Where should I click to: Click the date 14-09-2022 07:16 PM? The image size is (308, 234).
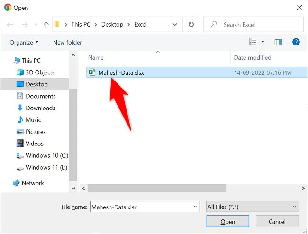click(263, 73)
